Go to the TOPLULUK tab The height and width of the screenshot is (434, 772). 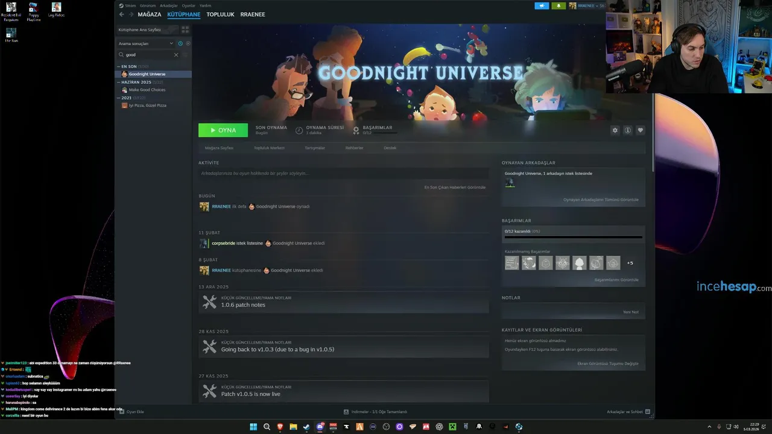pyautogui.click(x=220, y=14)
